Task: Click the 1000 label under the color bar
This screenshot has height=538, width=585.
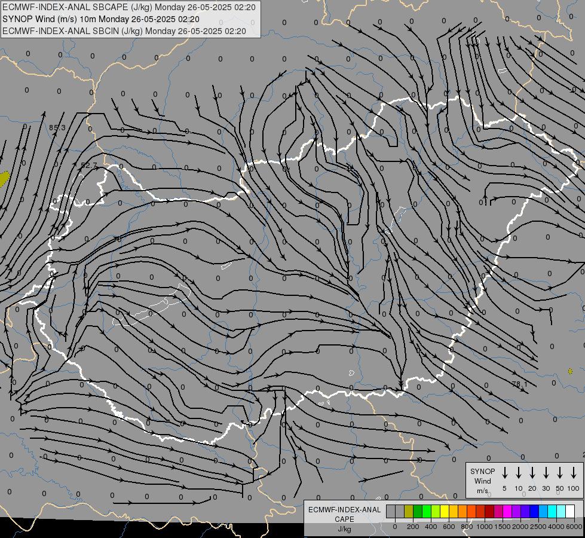Action: pos(485,527)
